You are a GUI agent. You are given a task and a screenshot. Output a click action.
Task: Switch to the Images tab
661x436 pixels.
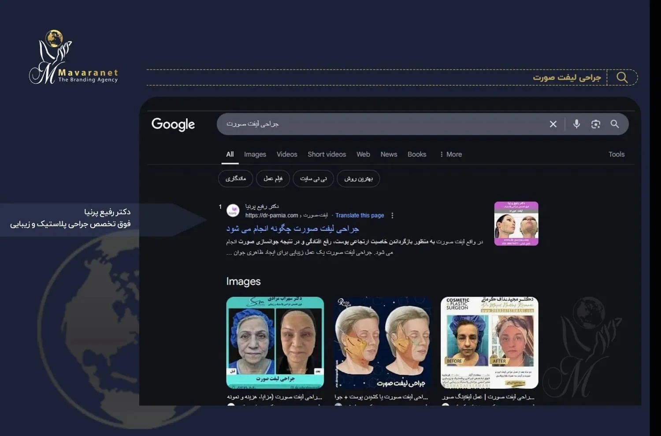coord(255,154)
